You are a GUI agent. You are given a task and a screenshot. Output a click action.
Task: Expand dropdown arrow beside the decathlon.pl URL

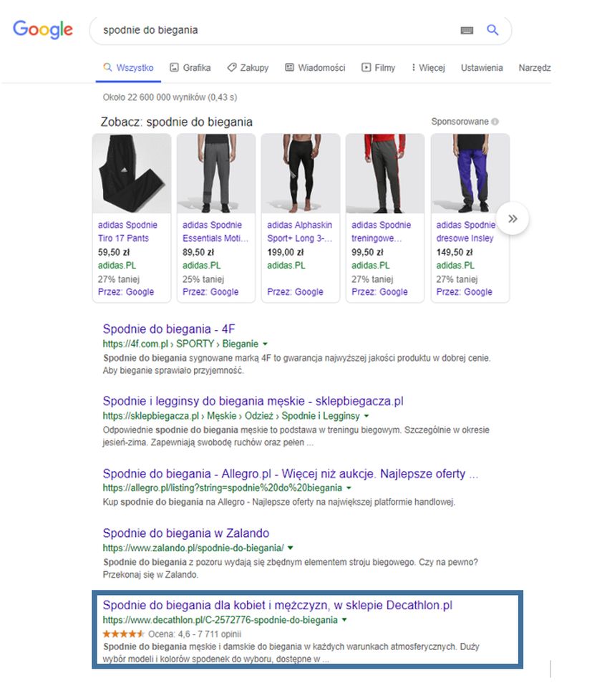(x=345, y=620)
